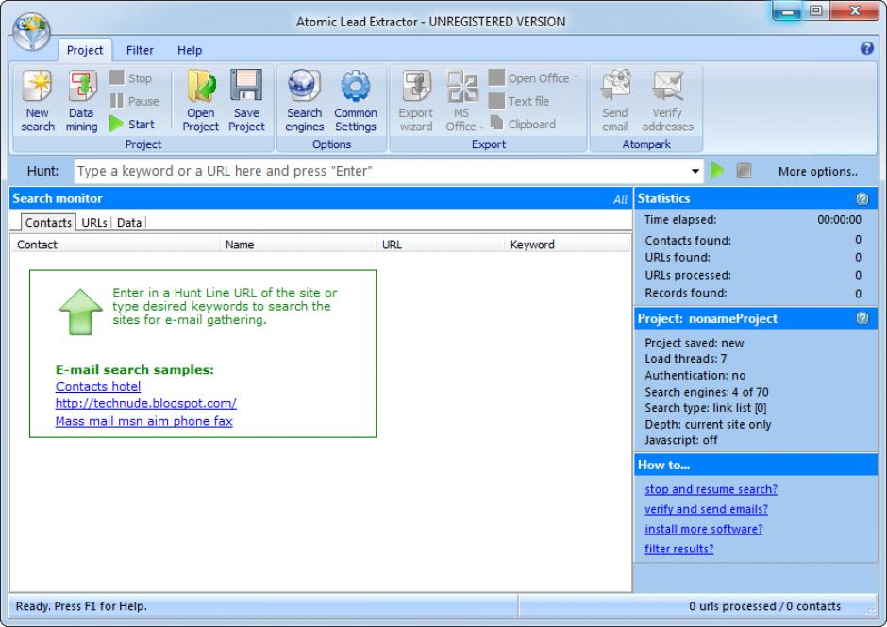887x627 pixels.
Task: Open 'verify and send emails?' link
Action: 706,509
